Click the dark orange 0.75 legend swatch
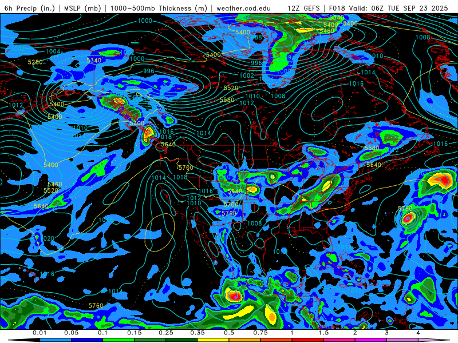The width and height of the screenshot is (458, 343). (x=277, y=340)
